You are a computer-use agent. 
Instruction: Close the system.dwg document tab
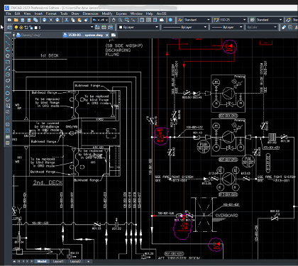pos(107,35)
